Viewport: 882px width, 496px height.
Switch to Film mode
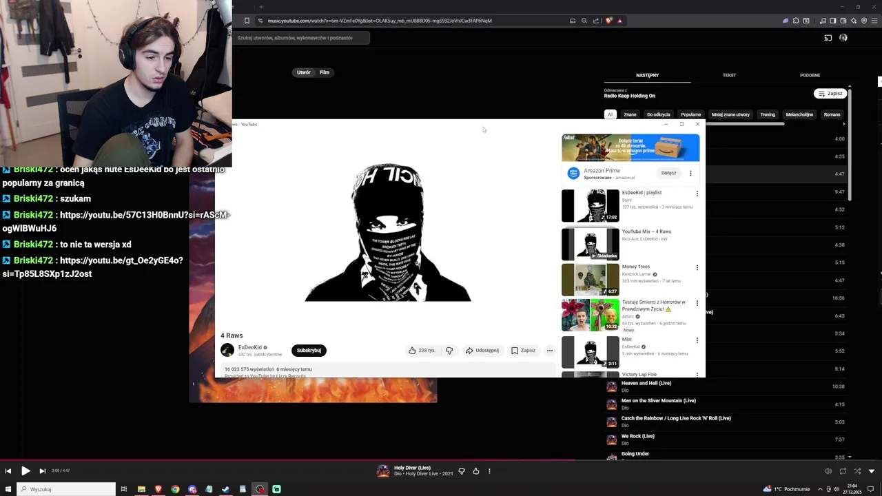(x=325, y=72)
